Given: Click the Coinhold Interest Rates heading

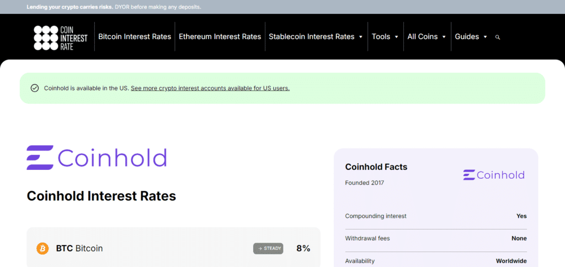Looking at the screenshot, I should tap(102, 196).
